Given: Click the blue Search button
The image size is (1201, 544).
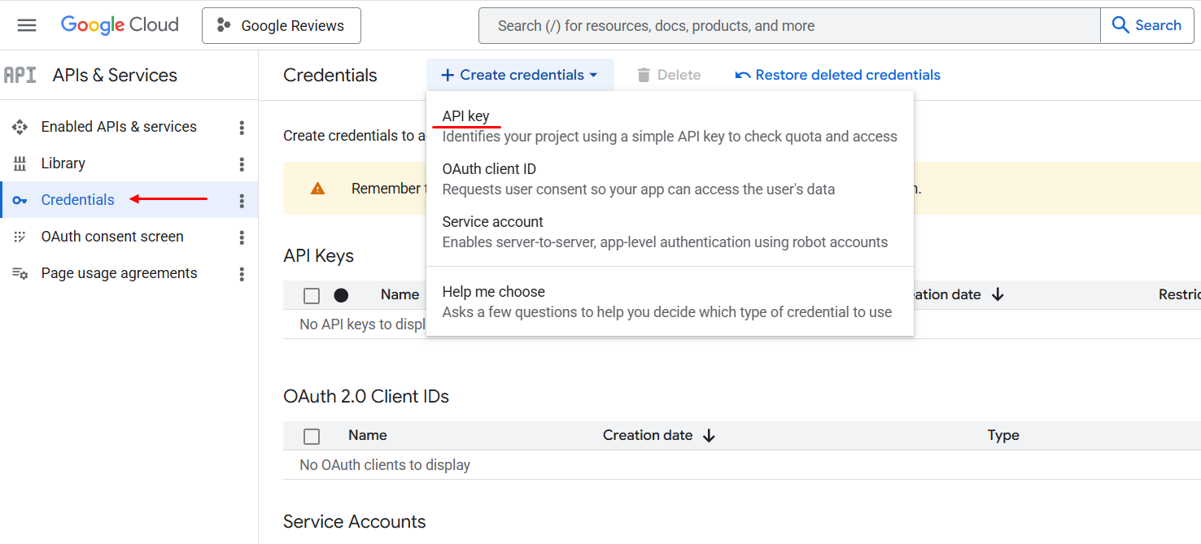Looking at the screenshot, I should (1147, 26).
